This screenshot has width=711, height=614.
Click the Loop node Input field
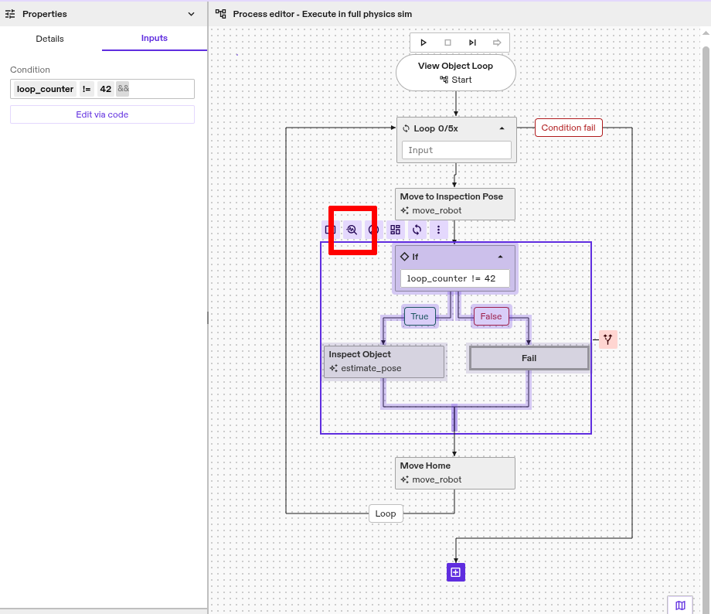click(456, 150)
